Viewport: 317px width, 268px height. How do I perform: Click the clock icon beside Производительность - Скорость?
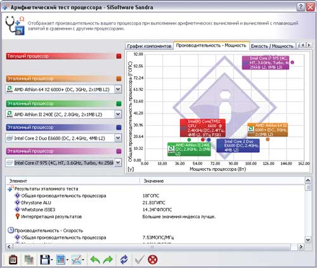click(11, 230)
